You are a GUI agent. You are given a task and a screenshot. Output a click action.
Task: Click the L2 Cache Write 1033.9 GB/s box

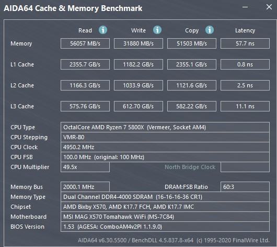coord(138,85)
